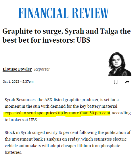Click the author portrait illustration

point(120,64)
